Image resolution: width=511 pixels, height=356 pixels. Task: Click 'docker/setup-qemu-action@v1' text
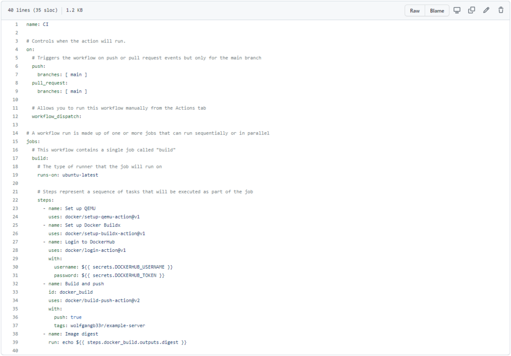click(x=102, y=217)
